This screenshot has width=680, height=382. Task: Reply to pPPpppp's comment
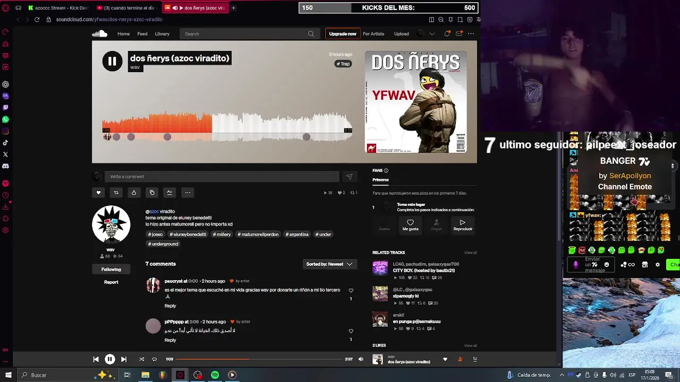(x=170, y=340)
